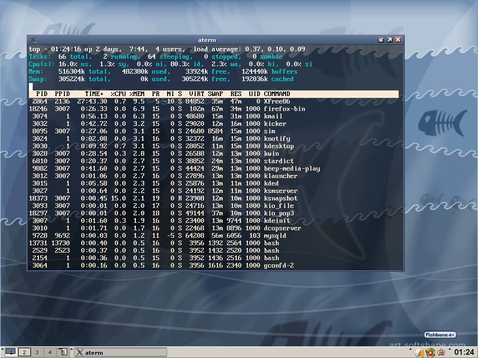Click the handle arrow left of the clock
Viewport: 478px width, 358px height.
(x=450, y=350)
